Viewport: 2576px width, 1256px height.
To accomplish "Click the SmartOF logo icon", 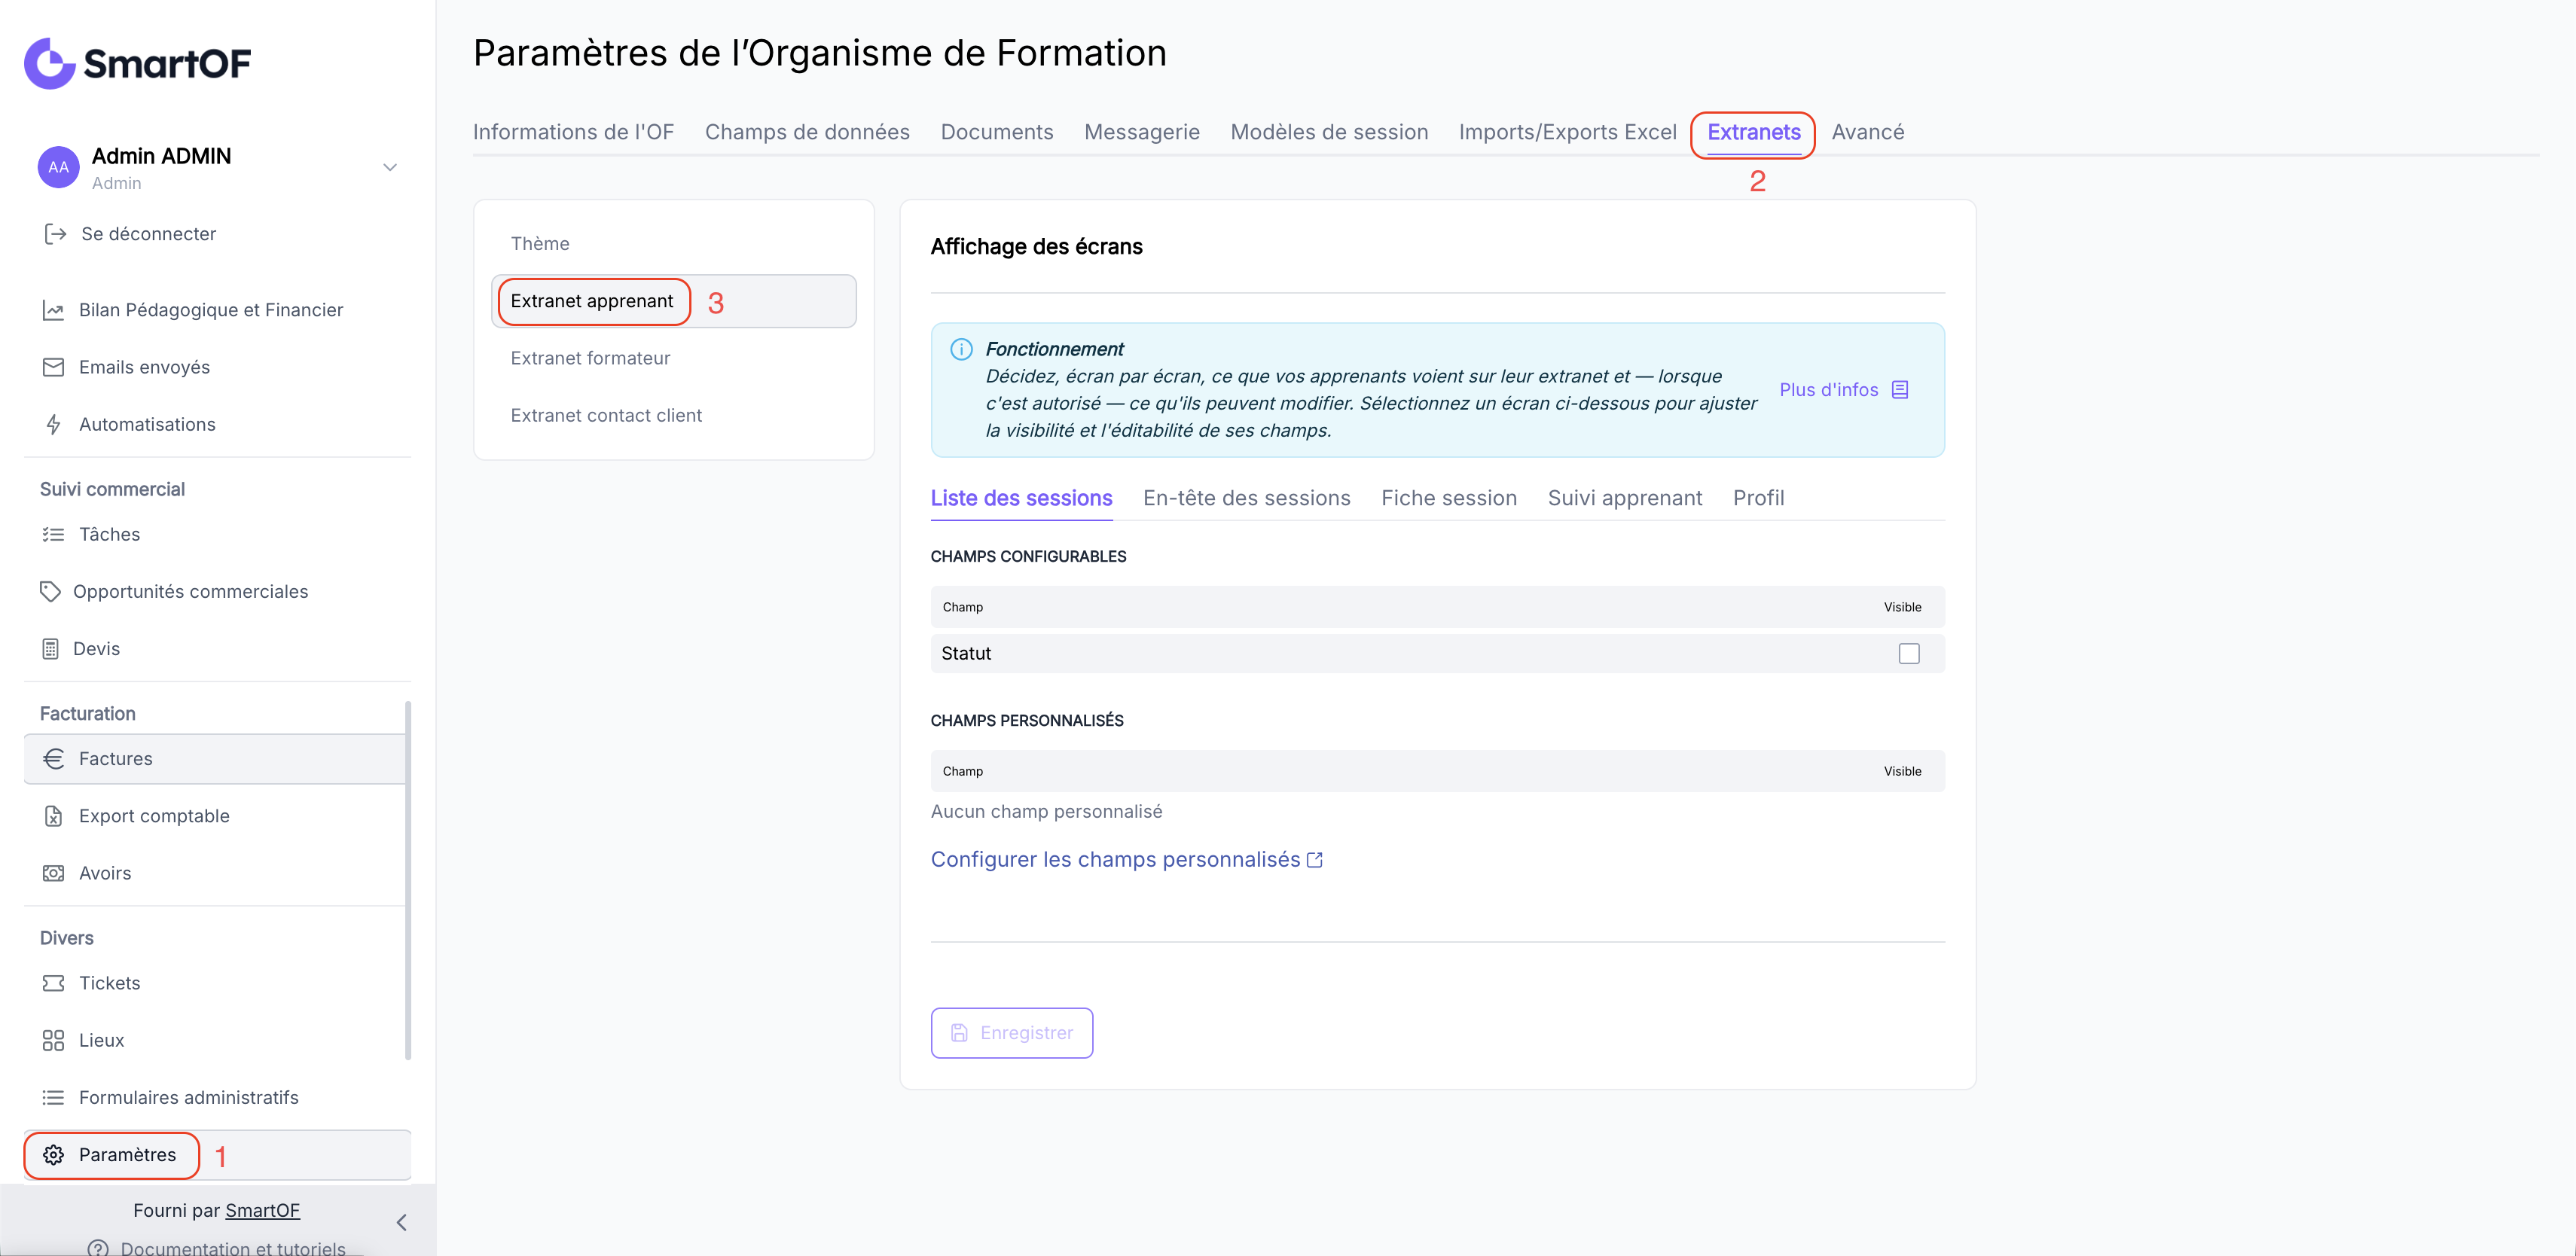I will click(x=49, y=64).
